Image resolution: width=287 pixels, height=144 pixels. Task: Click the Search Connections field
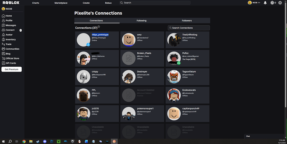coord(189,28)
